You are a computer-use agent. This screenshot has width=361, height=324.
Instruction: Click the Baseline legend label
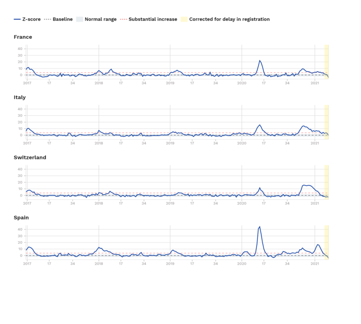tap(63, 19)
